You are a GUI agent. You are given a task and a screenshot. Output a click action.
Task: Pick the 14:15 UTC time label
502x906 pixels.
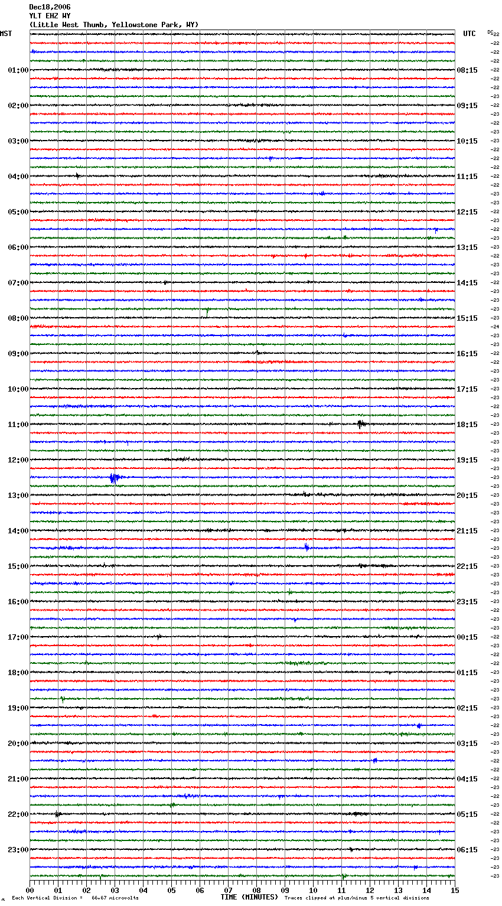[467, 283]
